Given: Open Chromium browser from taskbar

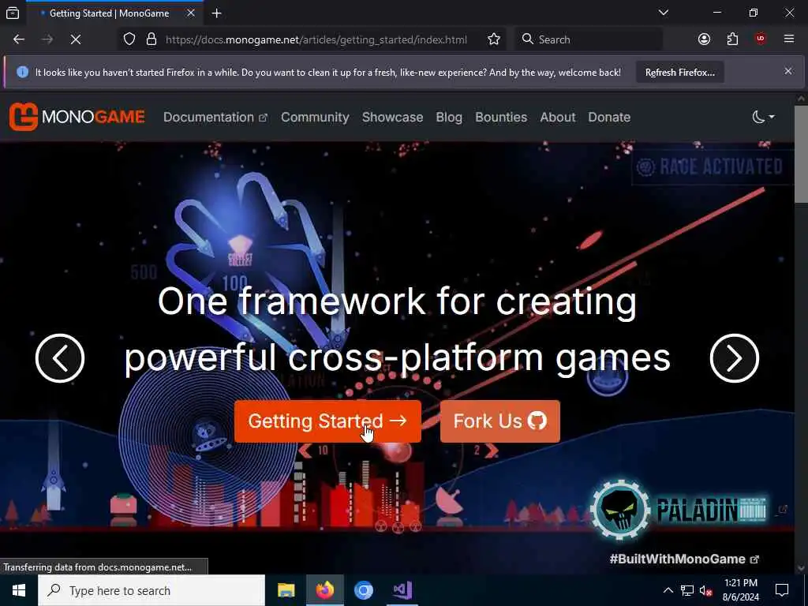Looking at the screenshot, I should [x=363, y=590].
